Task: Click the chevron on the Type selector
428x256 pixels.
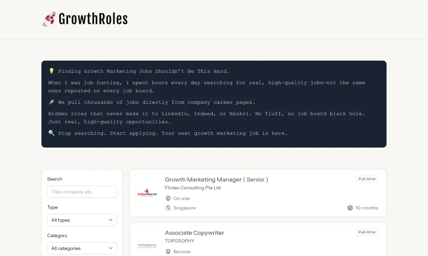Action: 111,220
